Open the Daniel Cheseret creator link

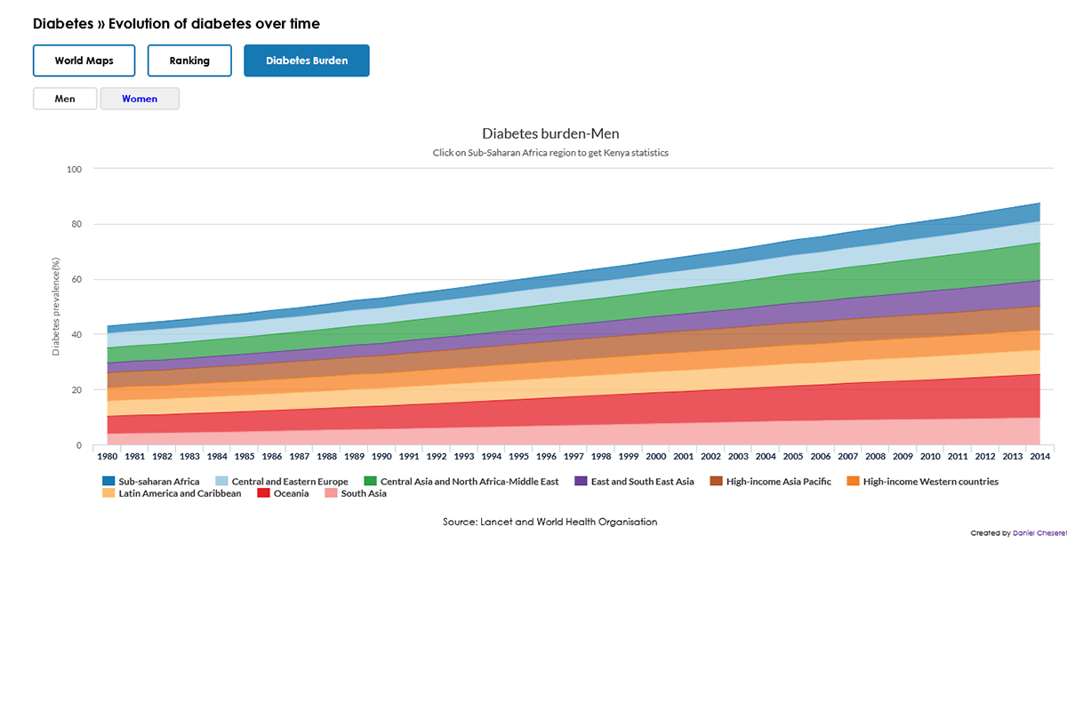pyautogui.click(x=1040, y=532)
